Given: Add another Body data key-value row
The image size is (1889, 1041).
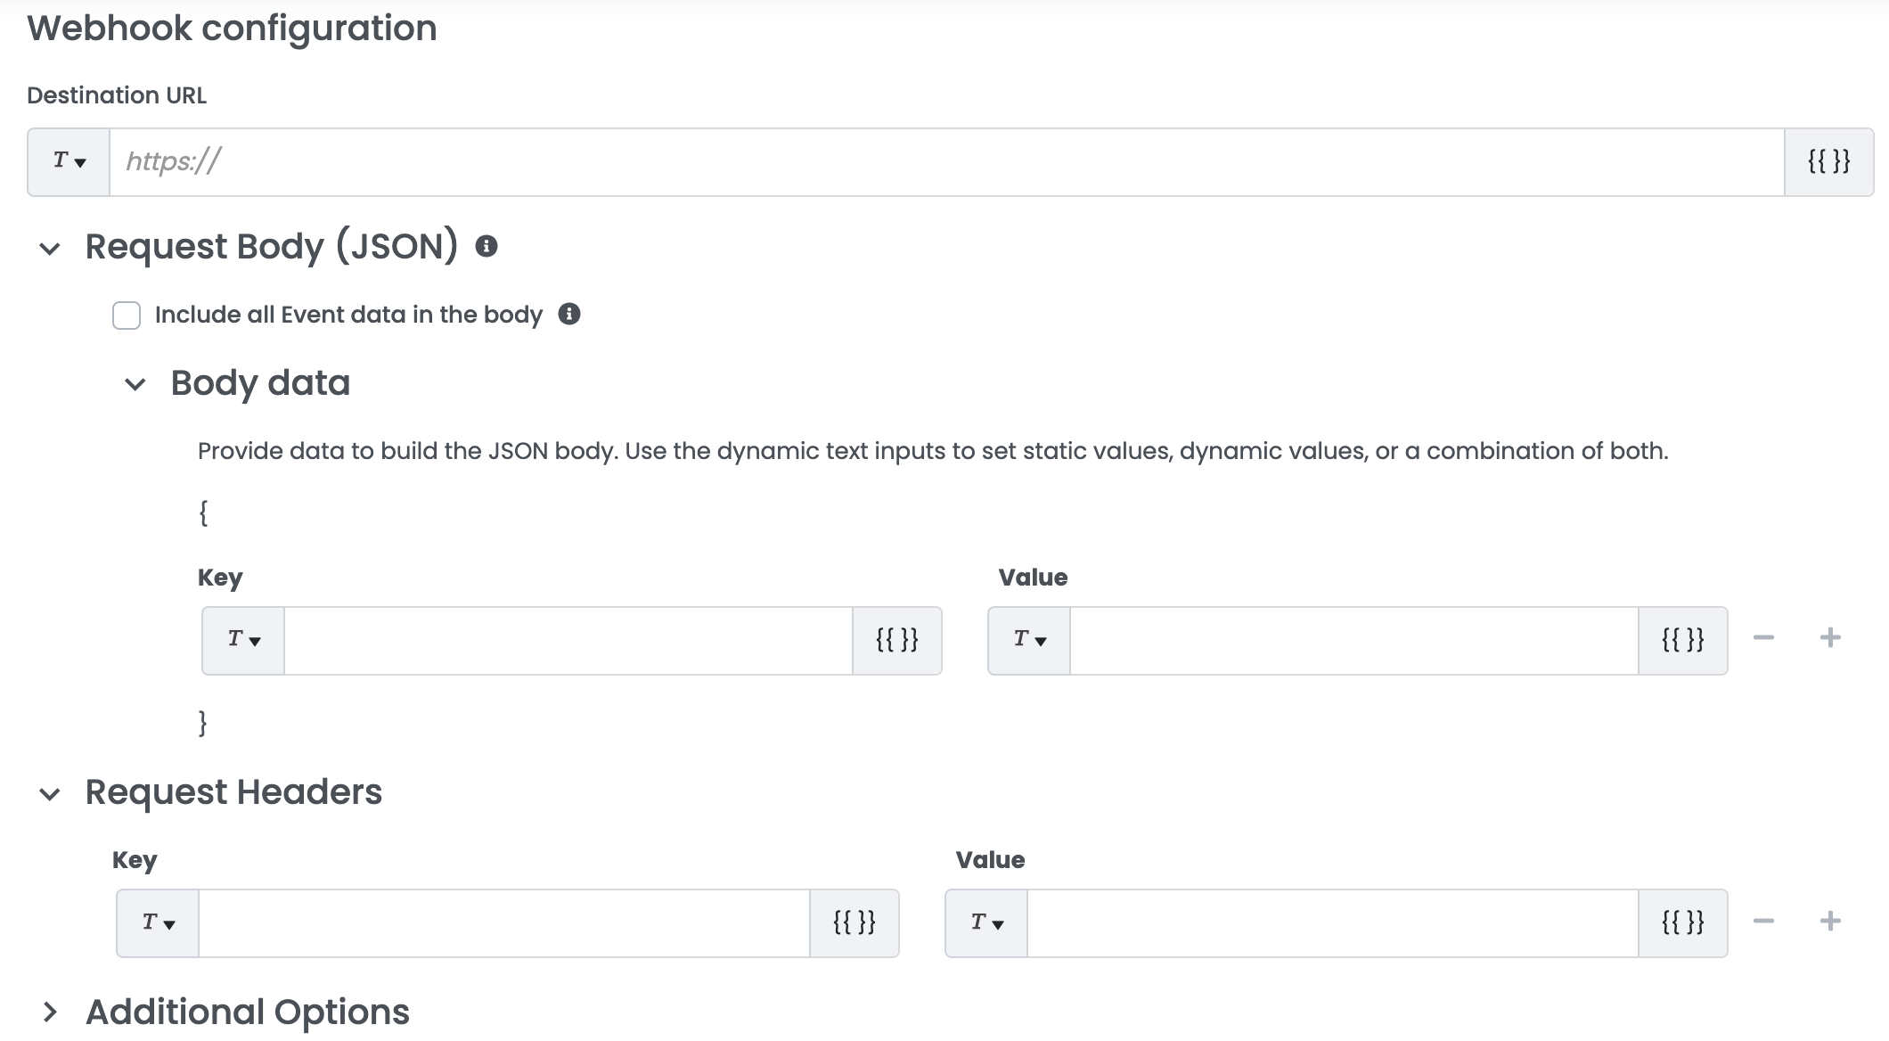Looking at the screenshot, I should coord(1830,638).
